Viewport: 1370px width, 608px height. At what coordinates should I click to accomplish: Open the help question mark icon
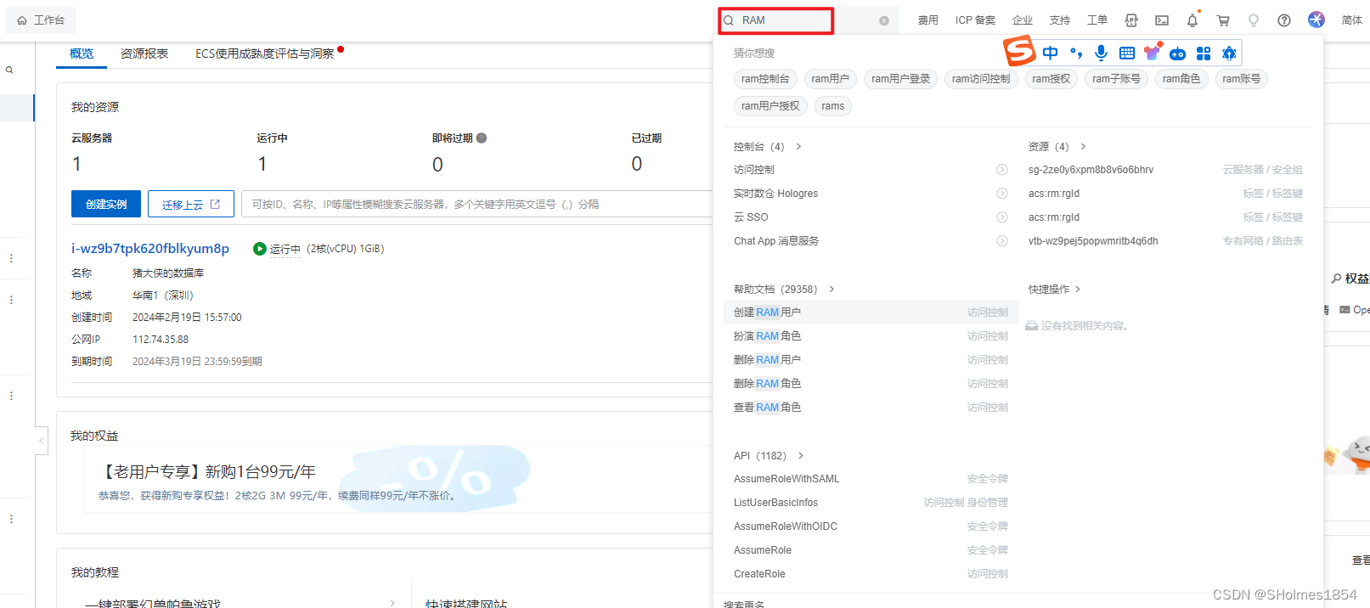point(1284,20)
